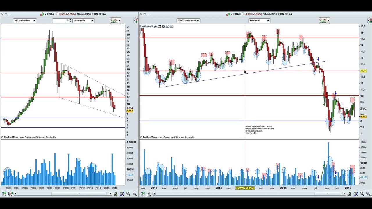This screenshot has width=372, height=209.
Task: Click left chart scrollbar left arrow
Action: tap(15, 194)
